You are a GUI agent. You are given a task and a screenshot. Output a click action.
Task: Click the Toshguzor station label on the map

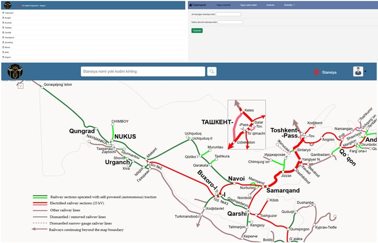(x=268, y=216)
